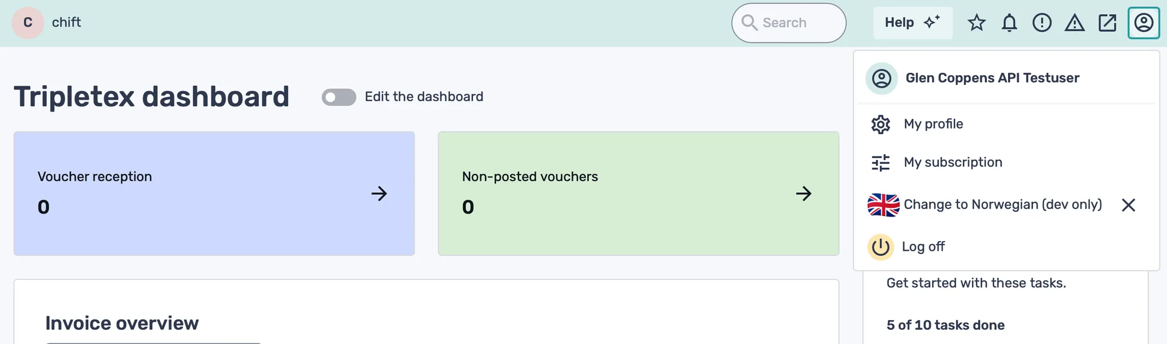The image size is (1167, 344).
Task: Click the open-in-new-window icon
Action: 1107,23
